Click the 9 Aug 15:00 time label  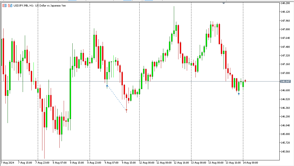point(129,163)
